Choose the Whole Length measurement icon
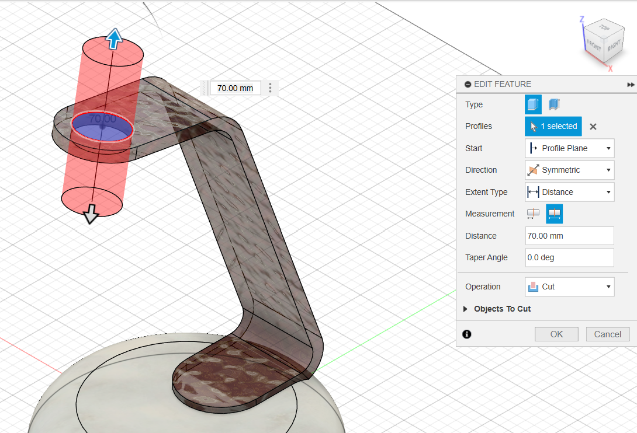The height and width of the screenshot is (433, 637). pos(554,214)
